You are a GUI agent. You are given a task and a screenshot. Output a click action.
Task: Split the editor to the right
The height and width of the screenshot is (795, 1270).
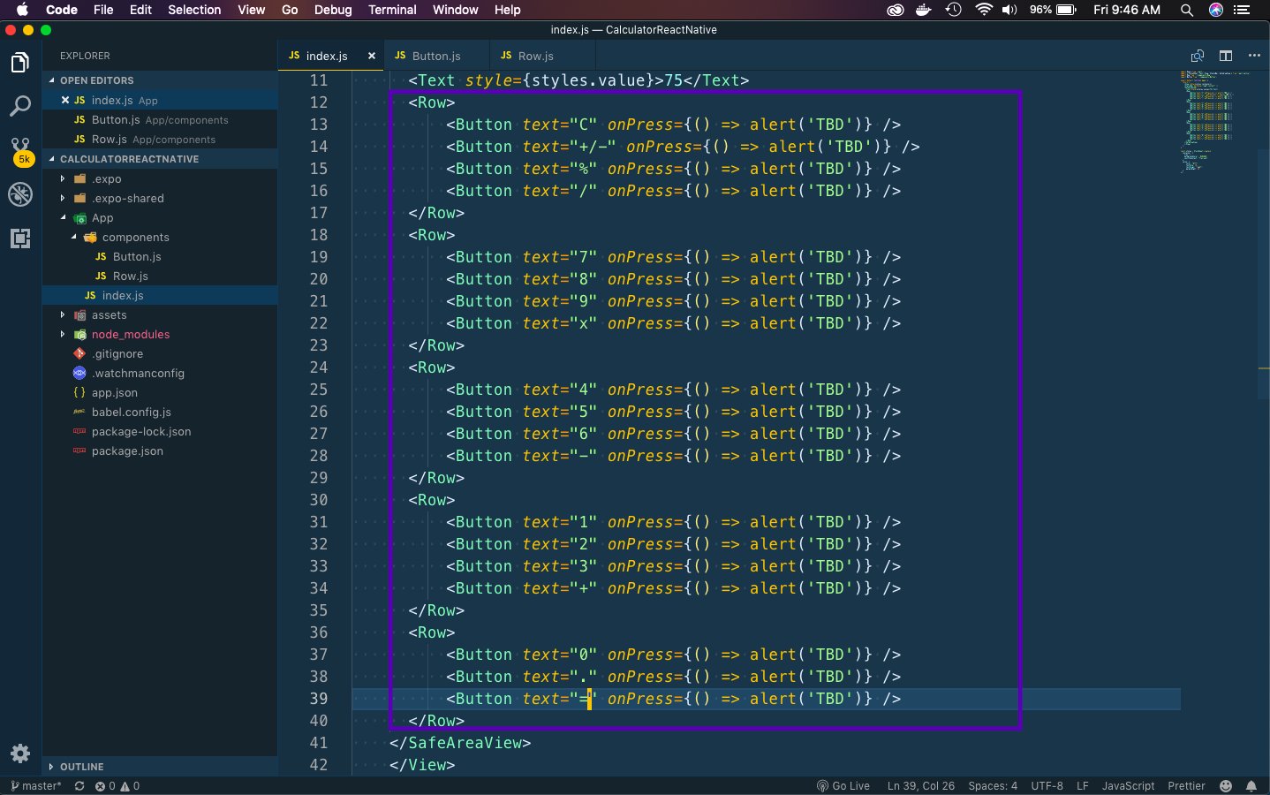point(1226,56)
